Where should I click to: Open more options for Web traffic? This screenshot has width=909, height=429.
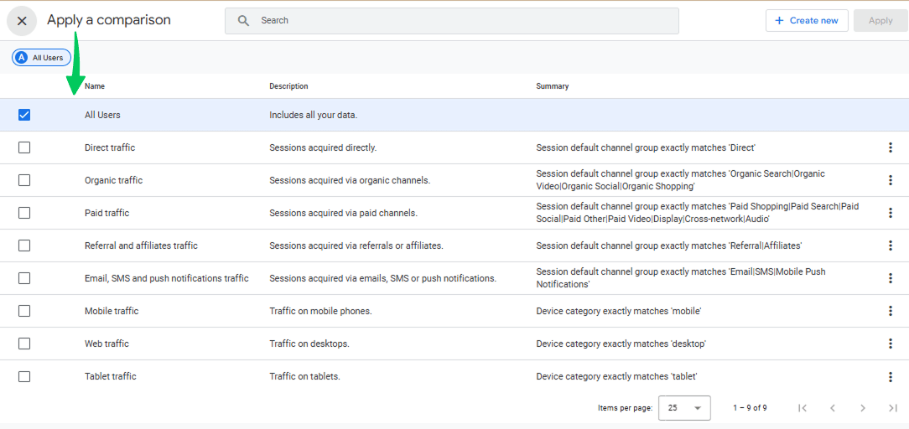pyautogui.click(x=890, y=344)
